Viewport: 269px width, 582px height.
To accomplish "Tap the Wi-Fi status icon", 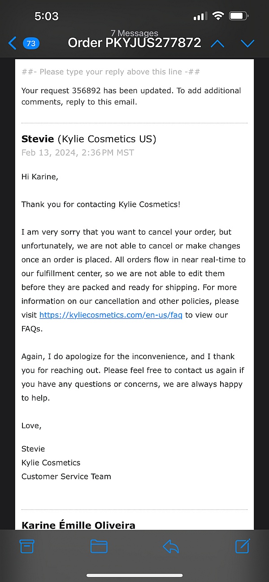I will pos(218,17).
